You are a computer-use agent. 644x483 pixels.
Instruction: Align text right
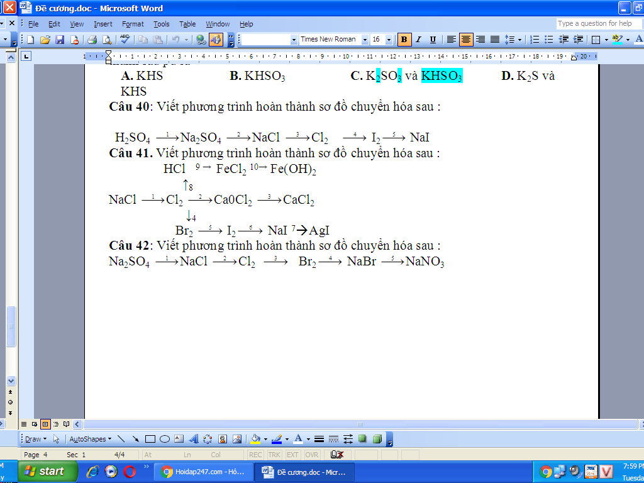(480, 40)
